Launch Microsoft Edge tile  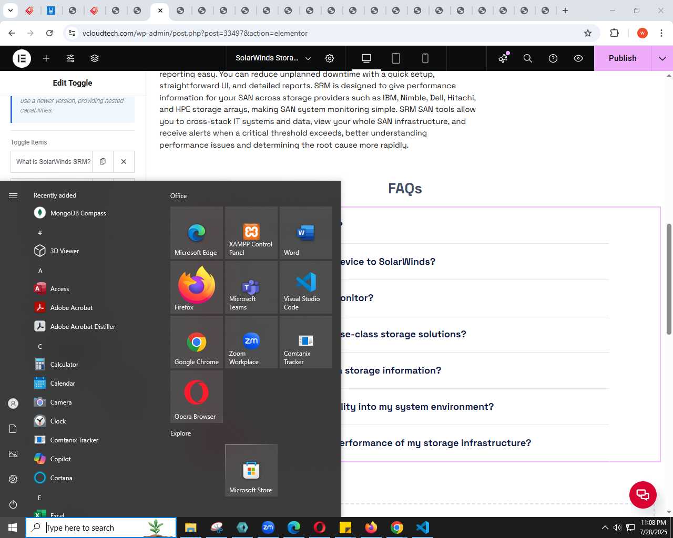tap(197, 233)
